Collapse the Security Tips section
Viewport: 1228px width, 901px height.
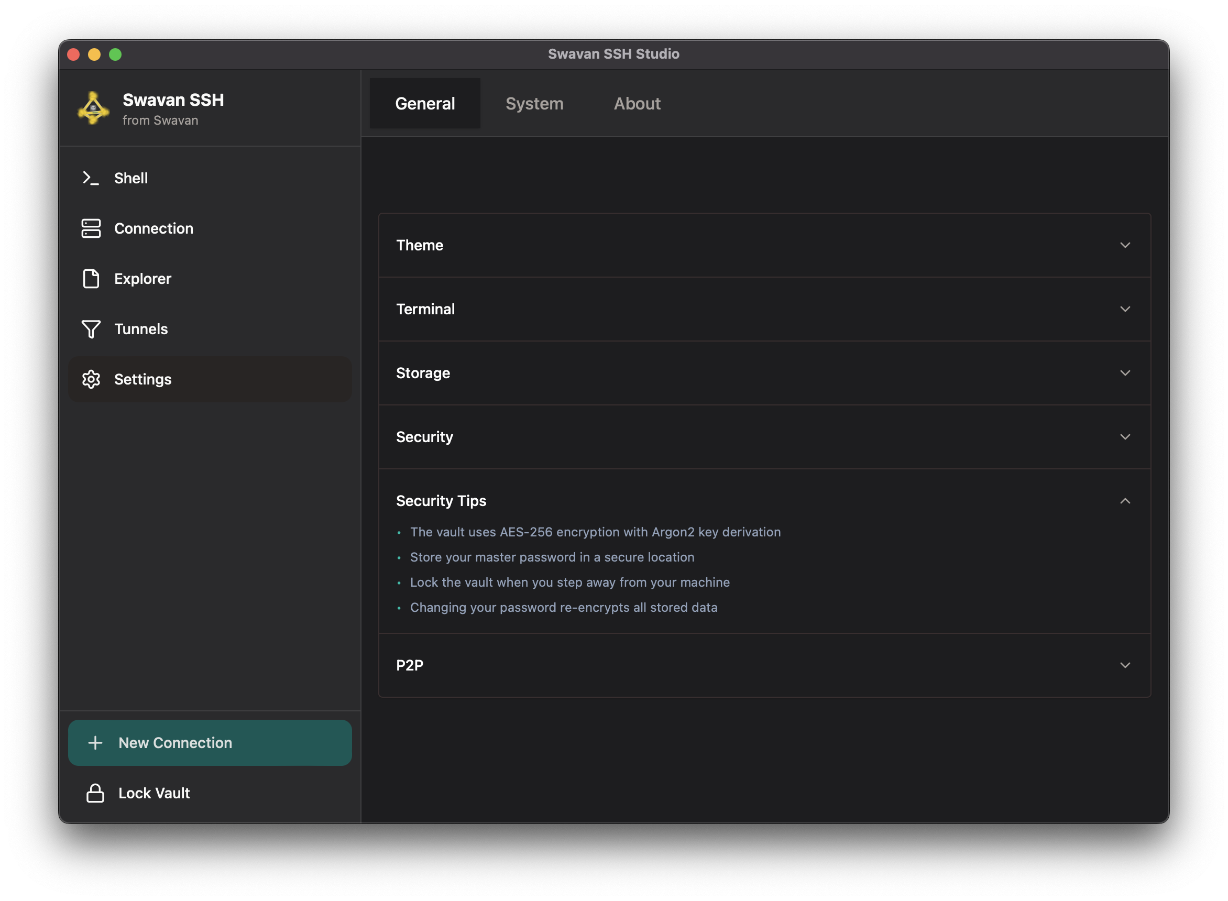pyautogui.click(x=1125, y=501)
